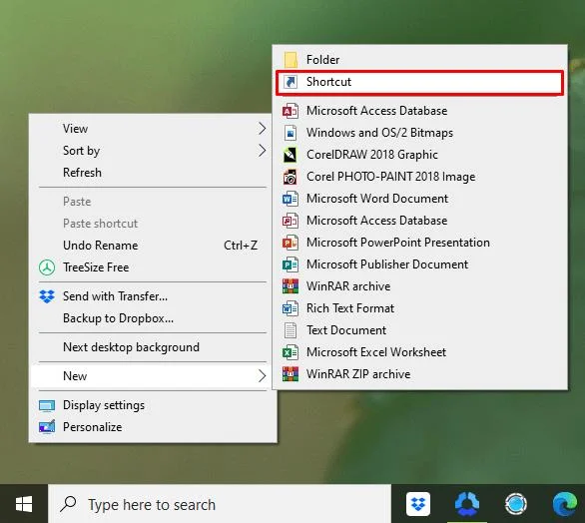Click the PowerPoint Presentation icon
This screenshot has height=523, width=585.
coord(291,243)
